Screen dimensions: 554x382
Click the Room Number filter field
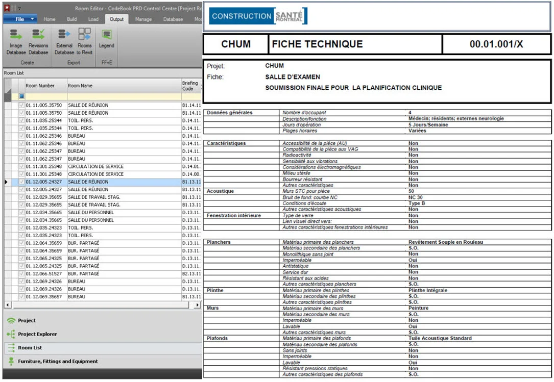pyautogui.click(x=45, y=96)
